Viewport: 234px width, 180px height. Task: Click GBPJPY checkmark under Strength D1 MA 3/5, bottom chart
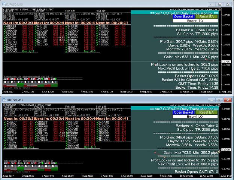(x=36, y=131)
